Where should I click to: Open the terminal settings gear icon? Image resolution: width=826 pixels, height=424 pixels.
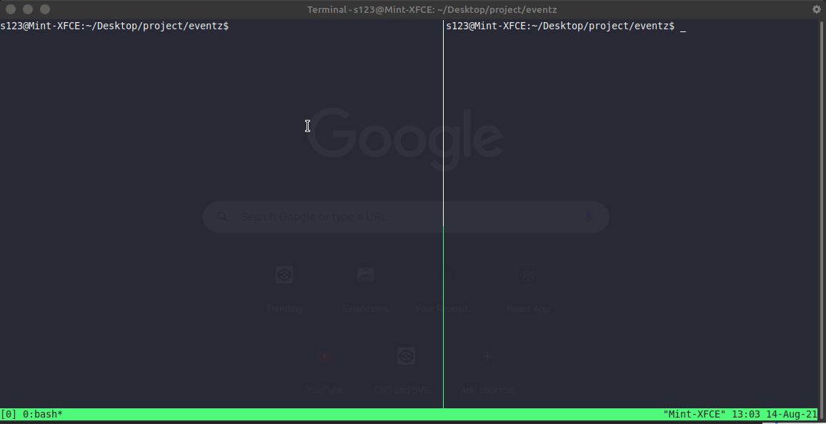click(x=817, y=9)
